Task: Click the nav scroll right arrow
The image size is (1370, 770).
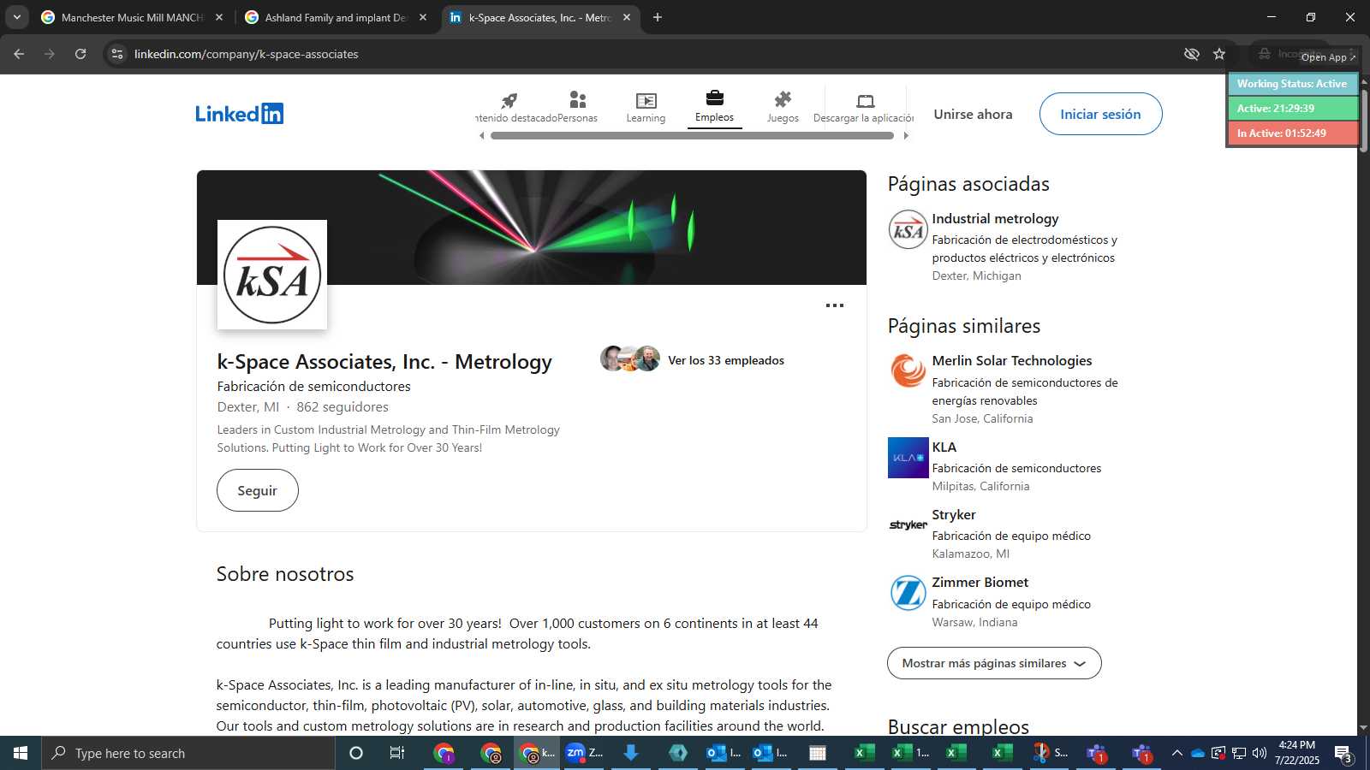Action: pyautogui.click(x=906, y=135)
